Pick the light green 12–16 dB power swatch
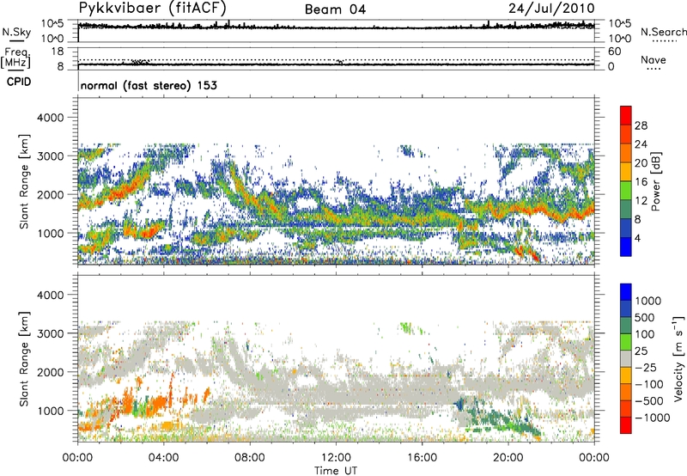 [x=626, y=191]
